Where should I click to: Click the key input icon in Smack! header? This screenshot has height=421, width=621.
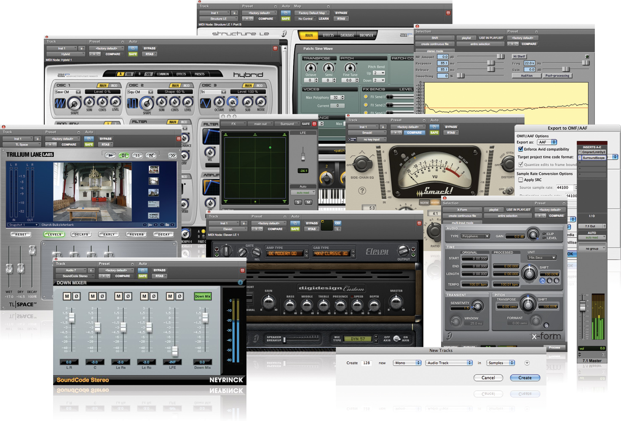click(x=352, y=139)
